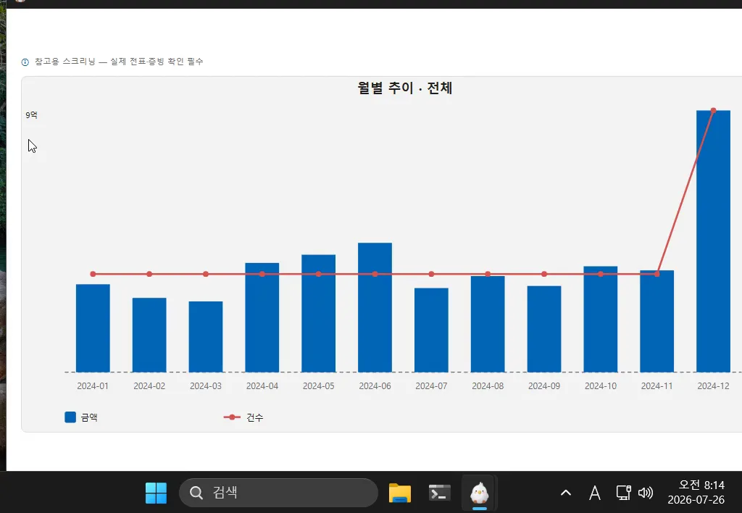Click the taskbar 검색 search box
The height and width of the screenshot is (513, 742).
point(278,493)
